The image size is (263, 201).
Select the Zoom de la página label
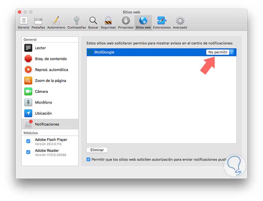pyautogui.click(x=50, y=81)
